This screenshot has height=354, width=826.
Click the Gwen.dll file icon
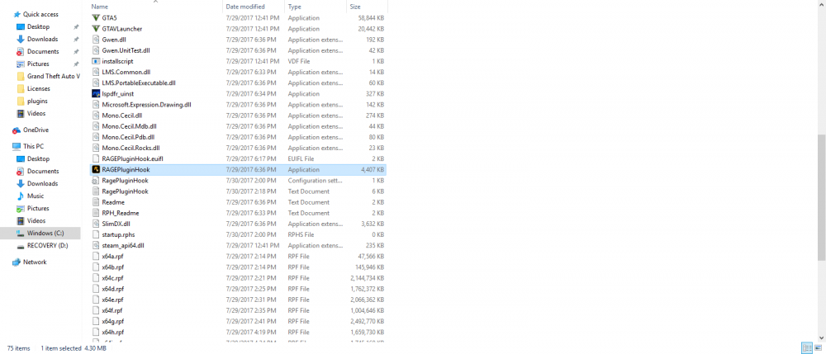coord(95,40)
